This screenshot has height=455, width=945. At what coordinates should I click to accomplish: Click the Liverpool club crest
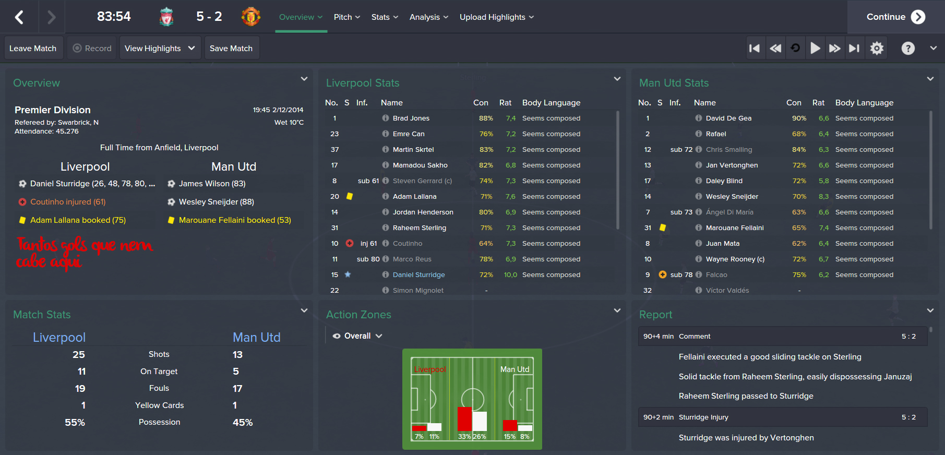tap(166, 17)
